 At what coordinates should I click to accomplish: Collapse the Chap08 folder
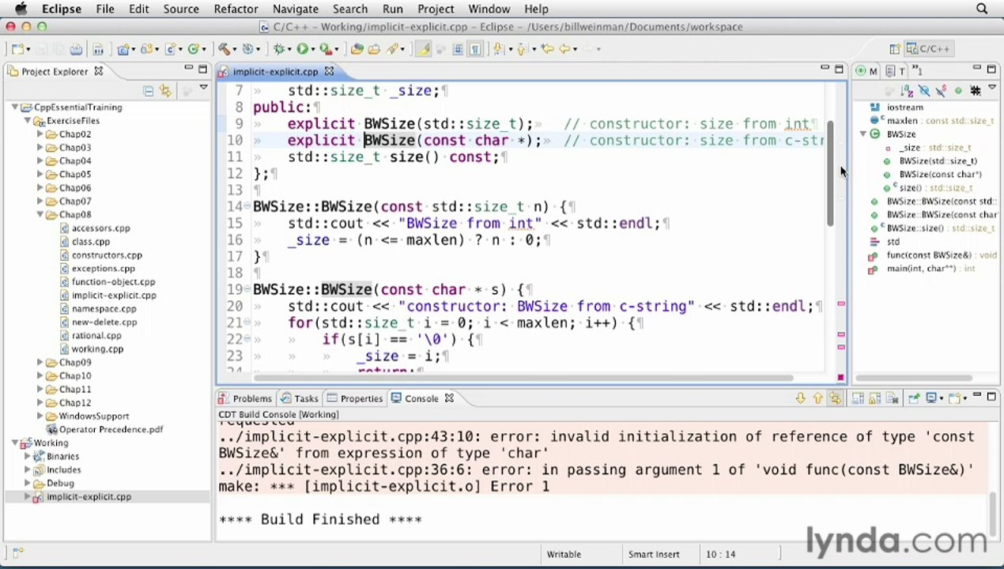click(x=40, y=214)
